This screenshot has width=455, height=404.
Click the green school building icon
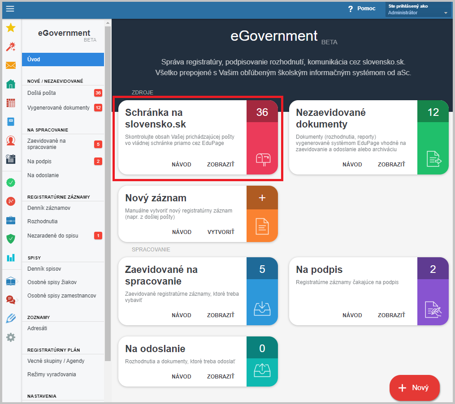(x=11, y=84)
